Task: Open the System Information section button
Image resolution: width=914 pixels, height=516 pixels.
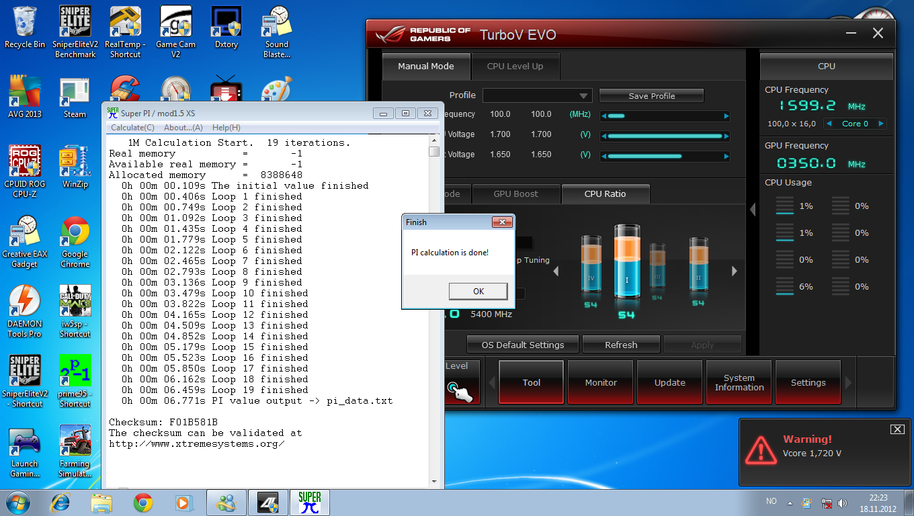Action: point(739,382)
